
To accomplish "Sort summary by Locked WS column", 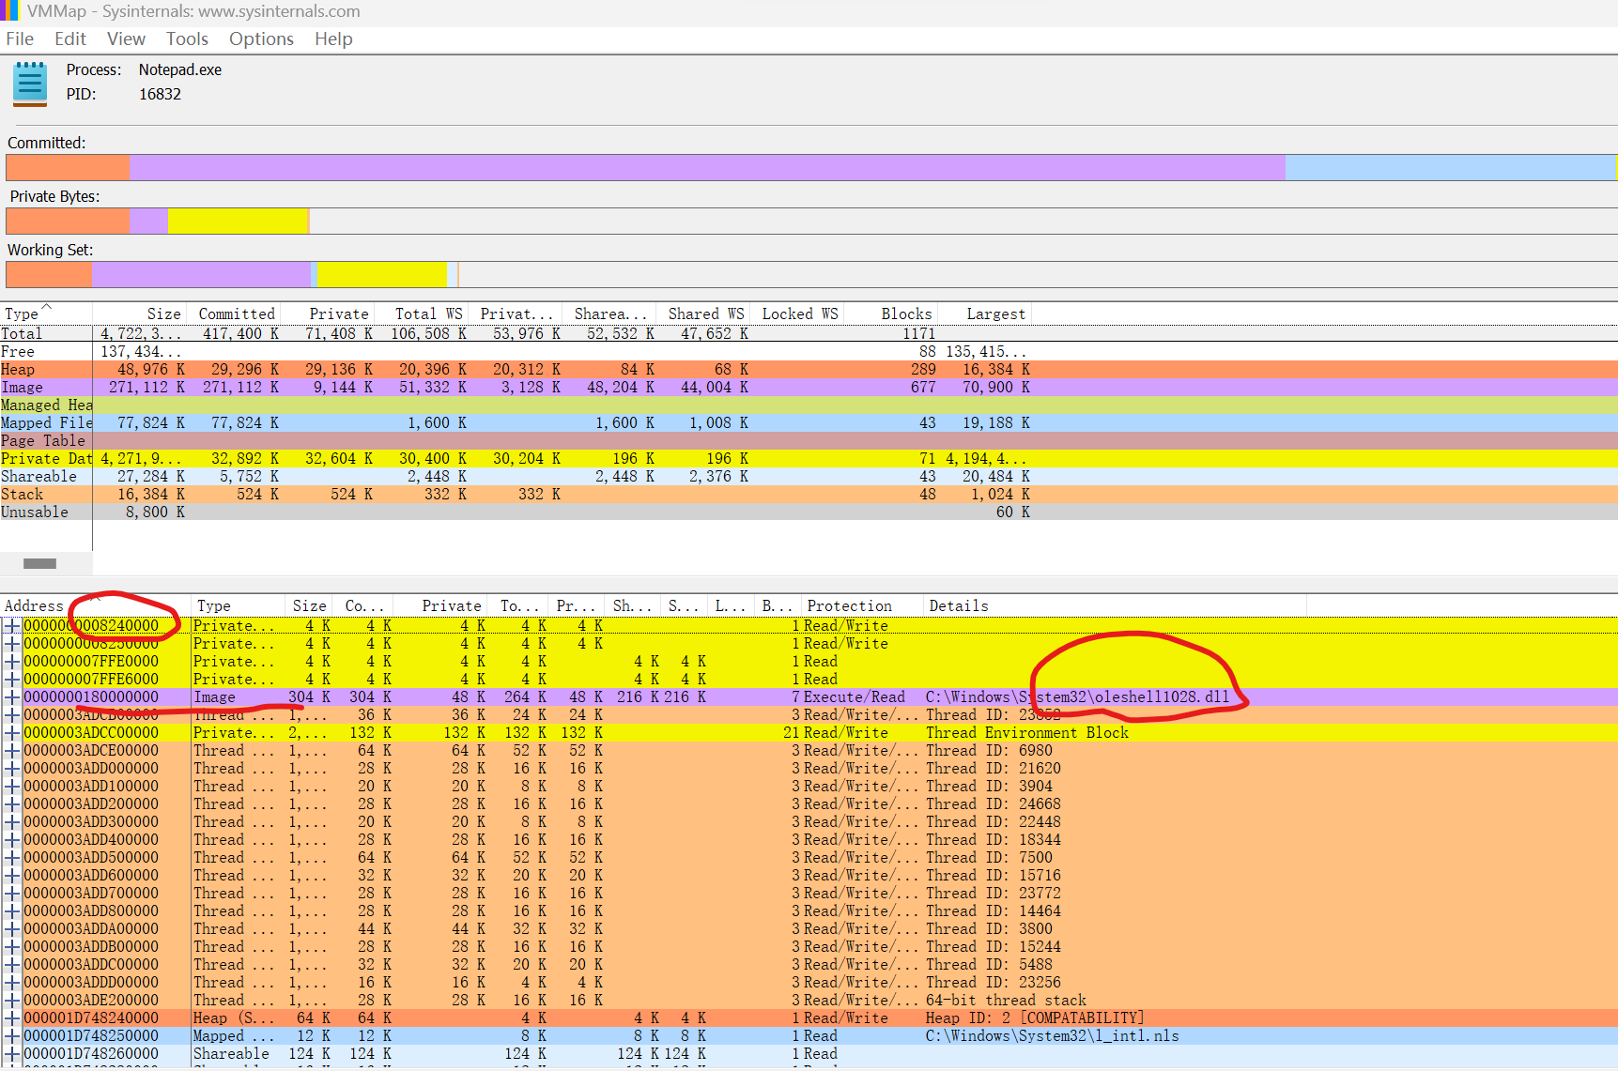I will tap(797, 314).
